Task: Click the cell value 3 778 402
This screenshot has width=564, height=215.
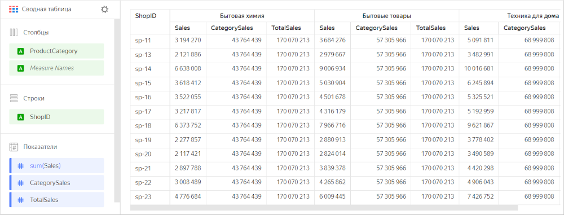Action: click(x=480, y=140)
